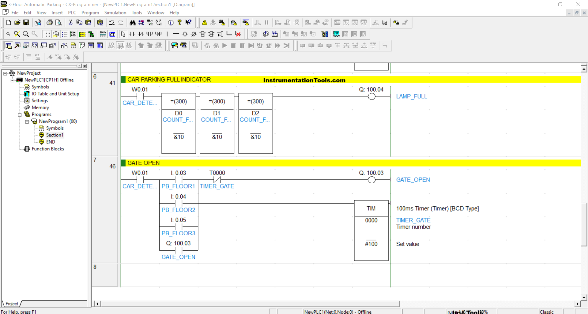The width and height of the screenshot is (588, 314).
Task: Select Function Blocks in project tree
Action: (x=48, y=149)
